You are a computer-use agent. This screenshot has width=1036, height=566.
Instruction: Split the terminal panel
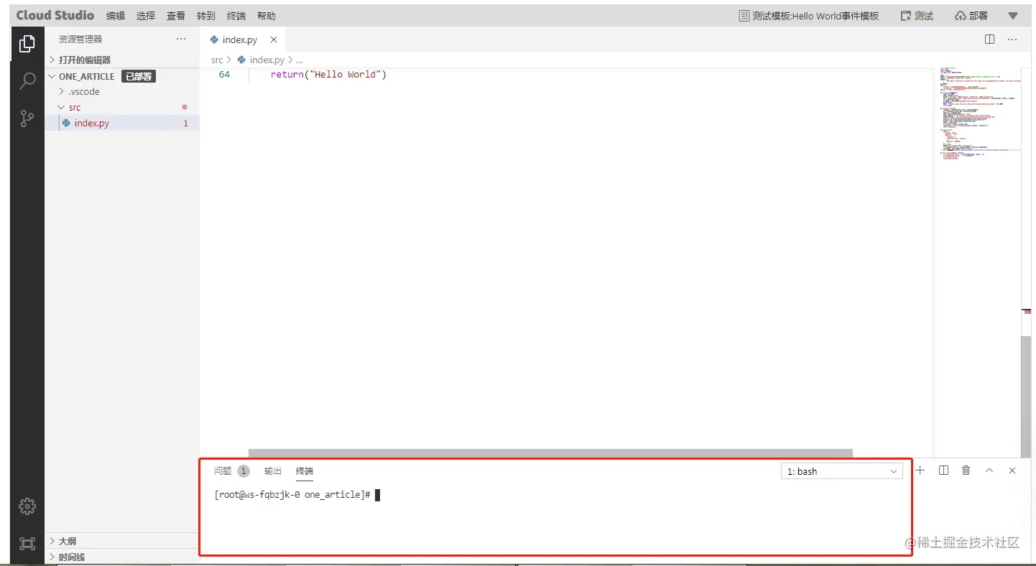(x=943, y=470)
